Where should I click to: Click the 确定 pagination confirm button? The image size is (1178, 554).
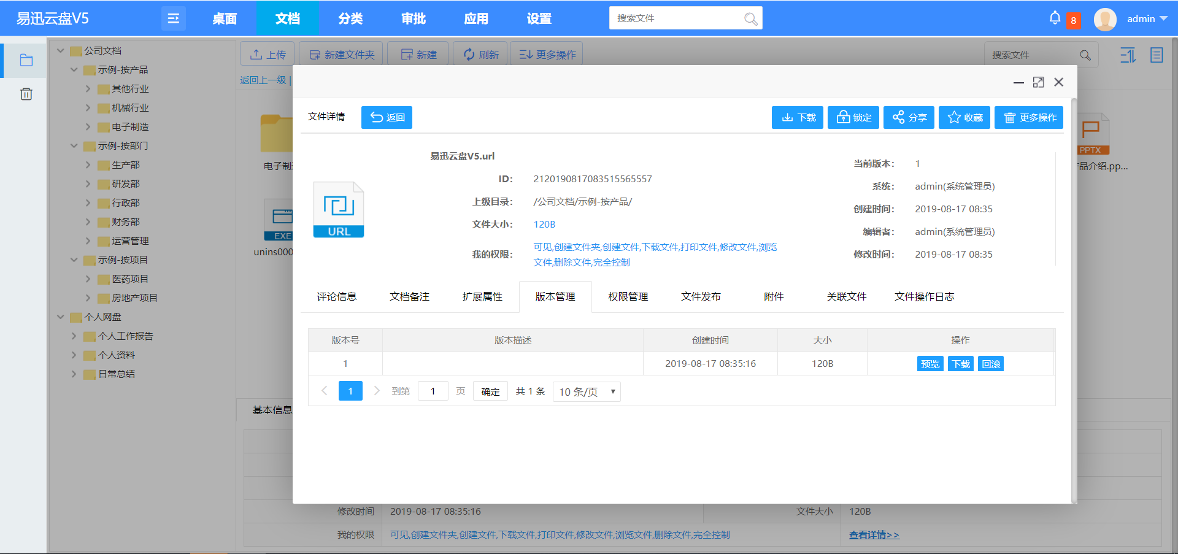pyautogui.click(x=490, y=391)
